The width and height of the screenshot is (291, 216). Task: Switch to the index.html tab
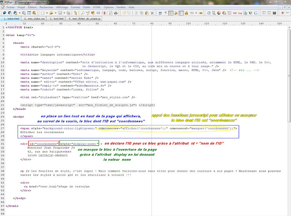tap(10, 19)
